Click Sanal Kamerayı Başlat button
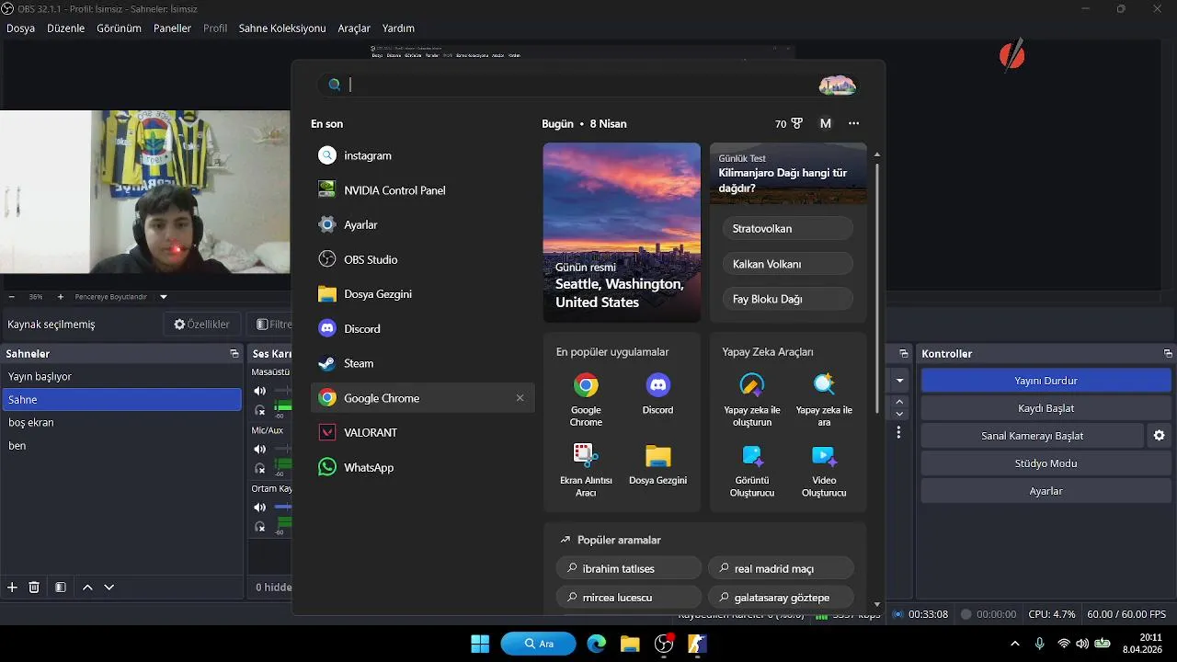The image size is (1177, 662). click(1033, 436)
